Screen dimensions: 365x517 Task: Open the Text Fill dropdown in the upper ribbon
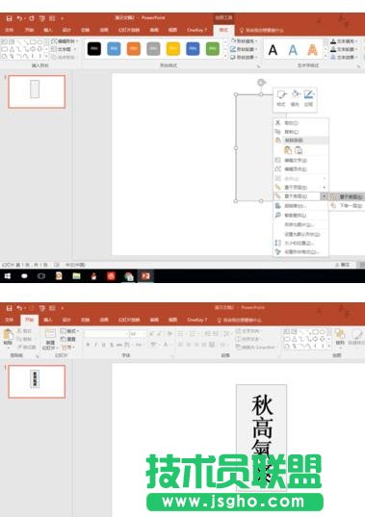coord(345,41)
